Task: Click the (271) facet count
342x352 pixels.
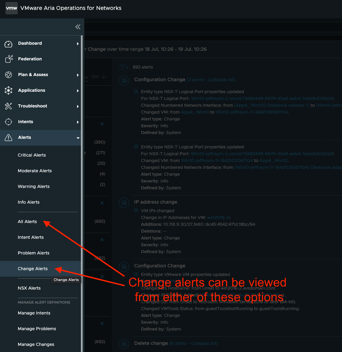Action: [x=100, y=153]
